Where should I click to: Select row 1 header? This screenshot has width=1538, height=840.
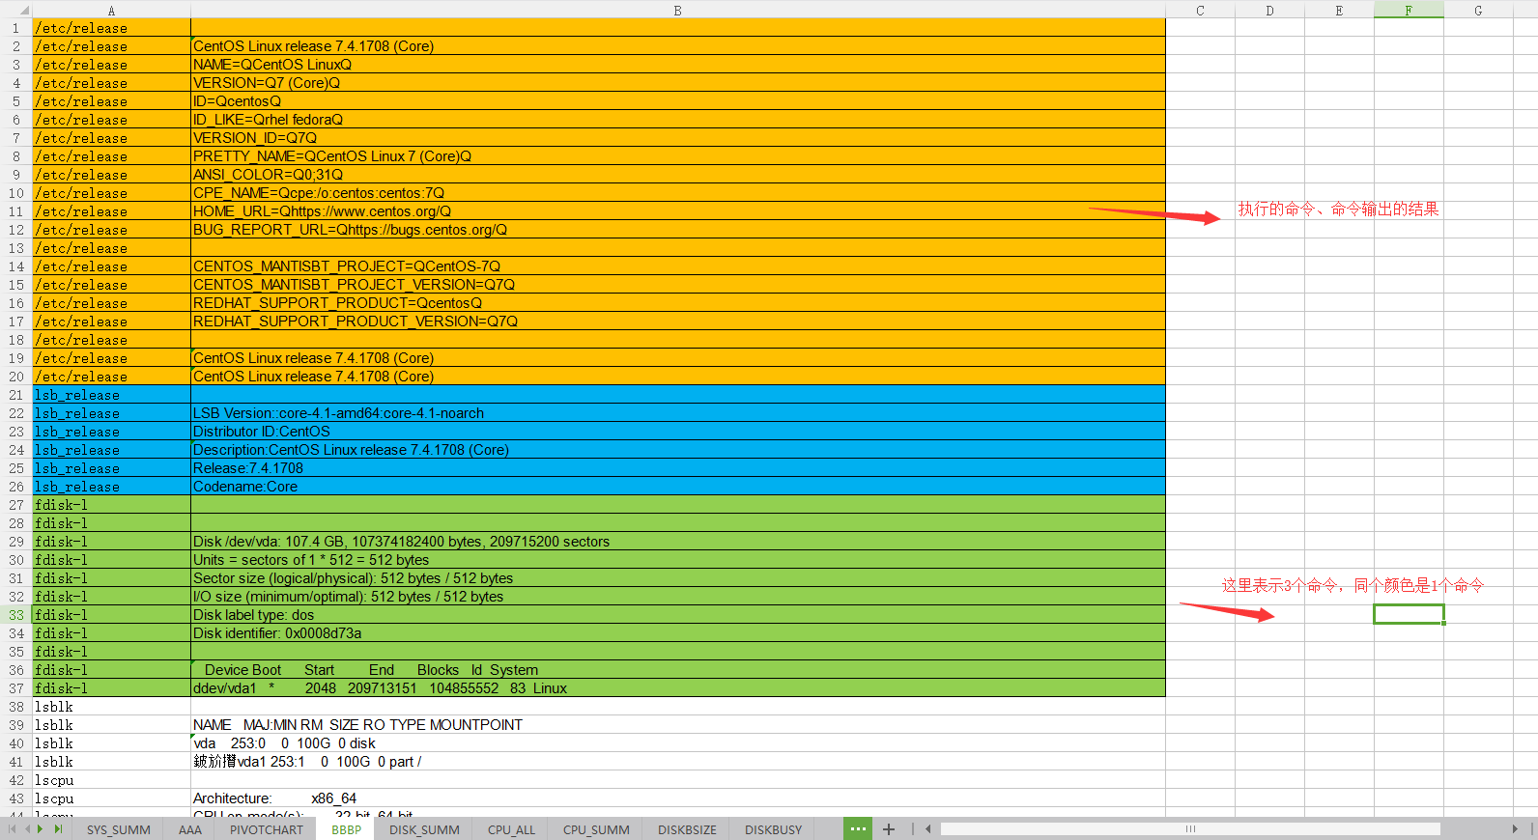click(15, 28)
